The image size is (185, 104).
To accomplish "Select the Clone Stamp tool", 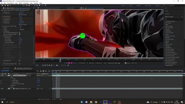I will [x=37, y=5].
